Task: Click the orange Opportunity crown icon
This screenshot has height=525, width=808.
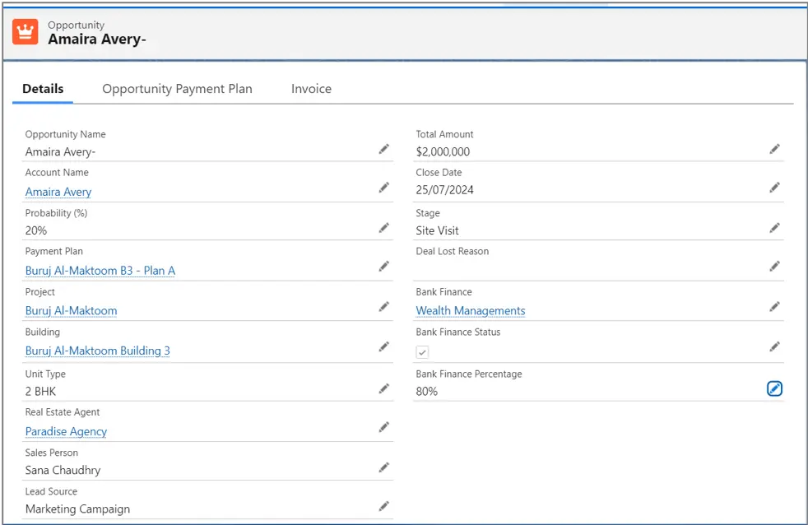Action: 26,32
